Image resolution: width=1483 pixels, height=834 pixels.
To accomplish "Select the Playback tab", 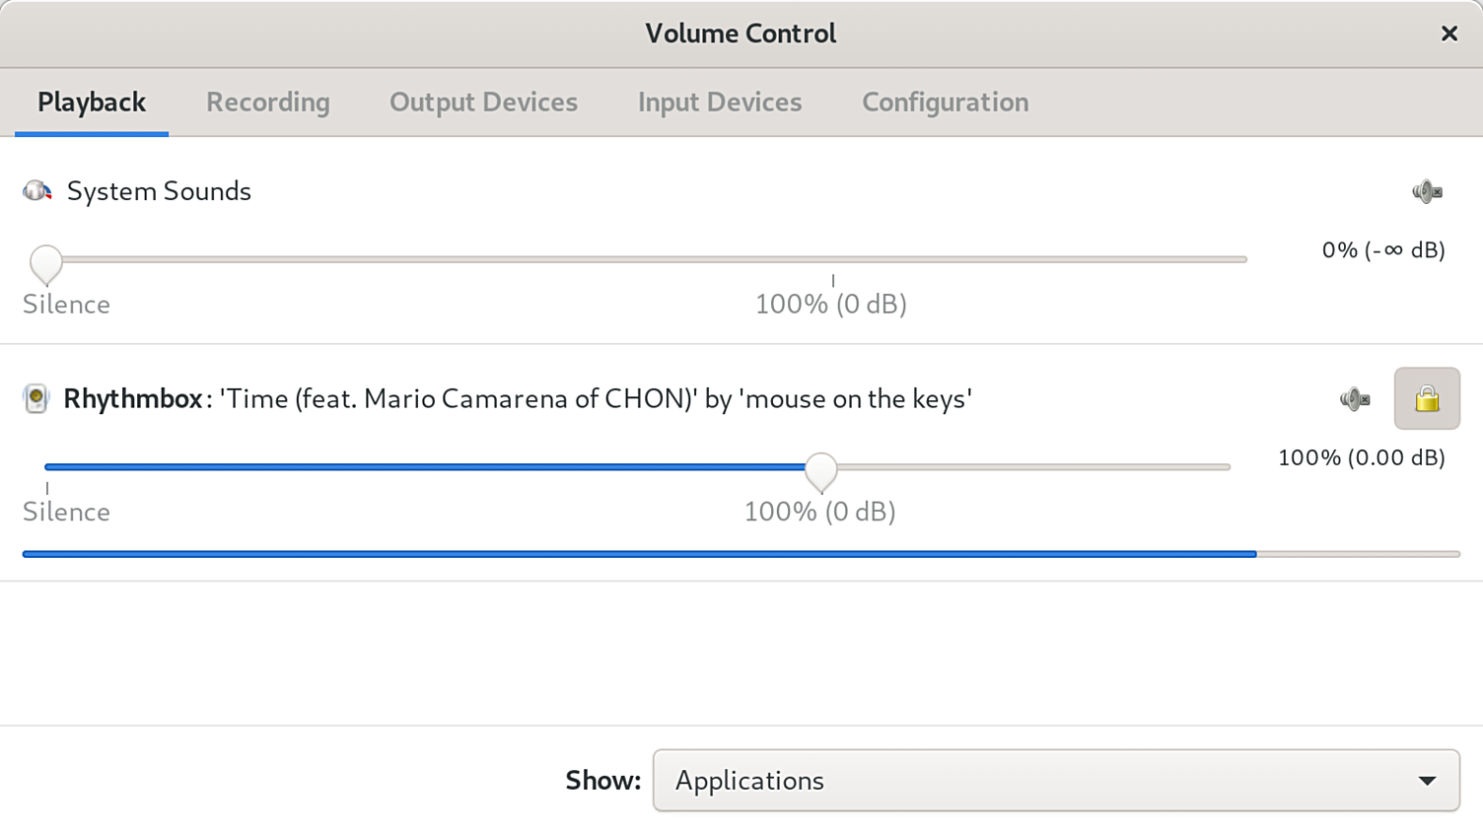I will (x=92, y=103).
